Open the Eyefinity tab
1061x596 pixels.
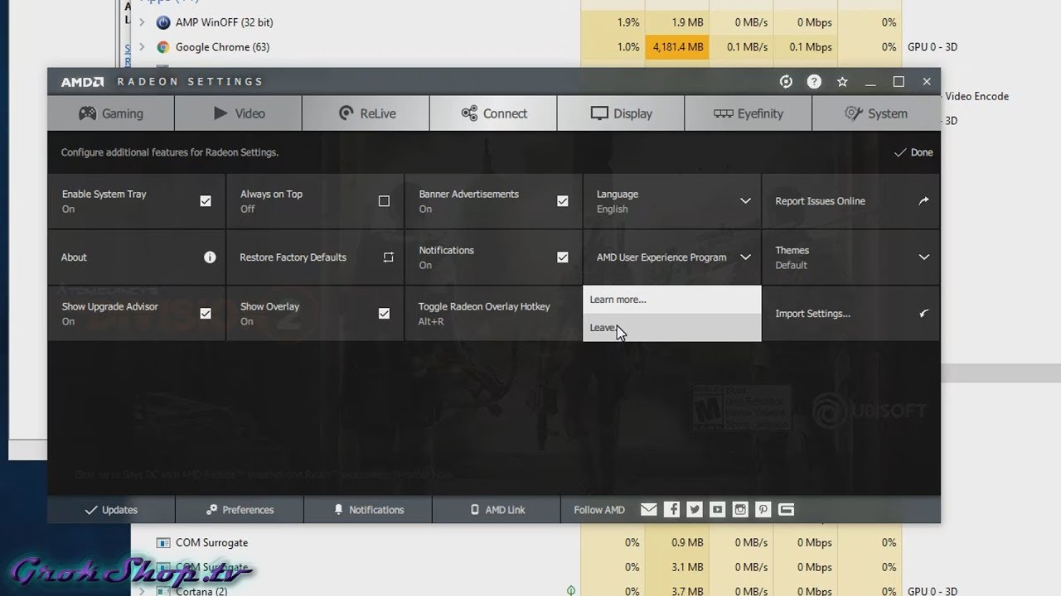click(749, 113)
